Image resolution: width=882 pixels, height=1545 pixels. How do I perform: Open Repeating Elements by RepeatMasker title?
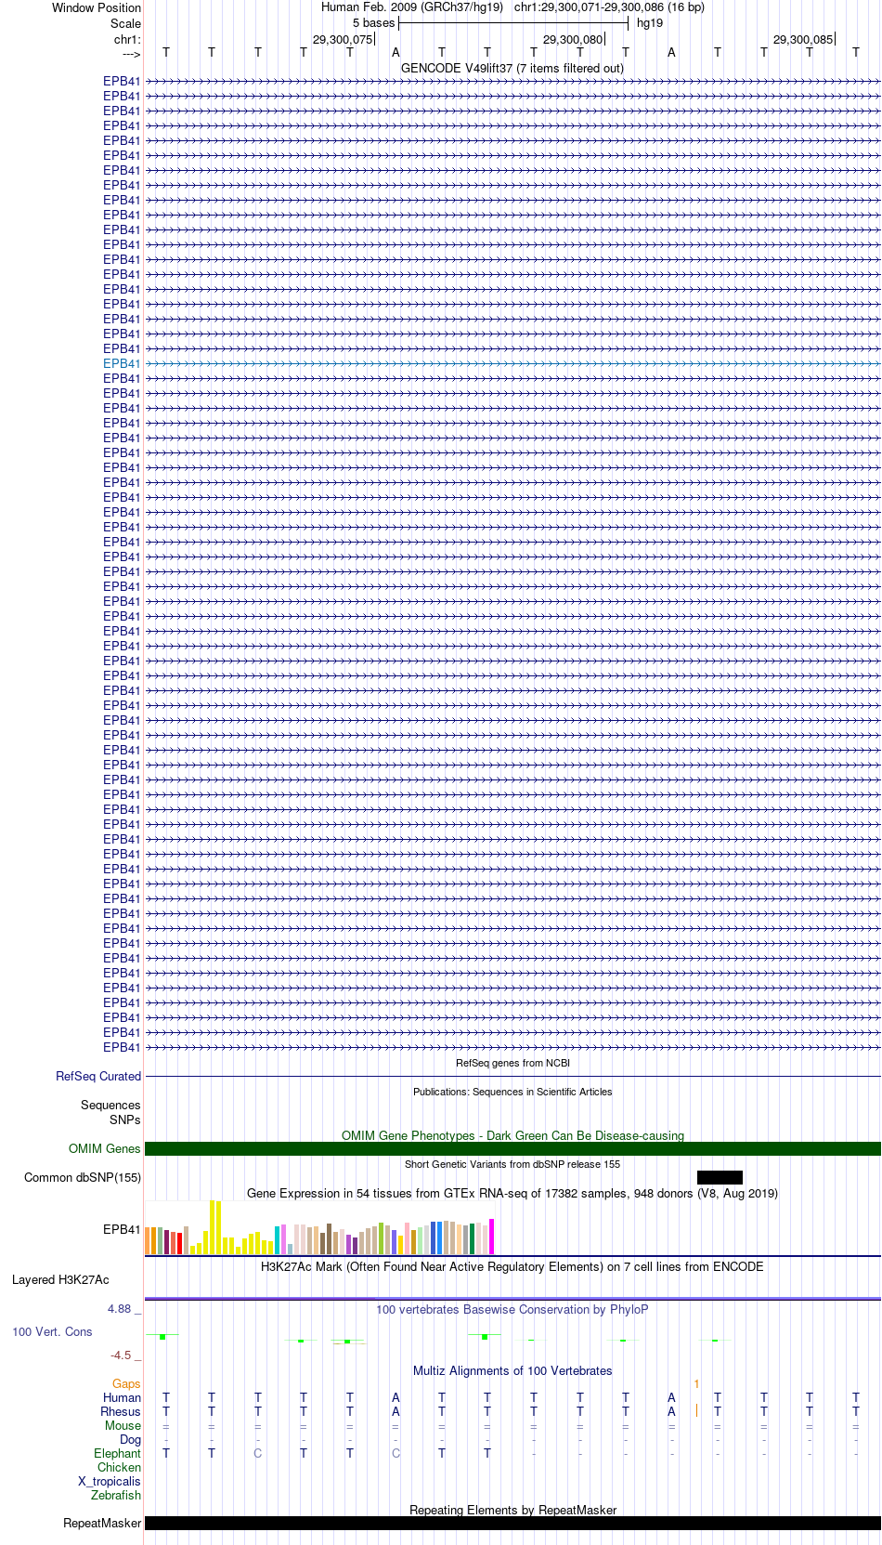[x=512, y=1510]
